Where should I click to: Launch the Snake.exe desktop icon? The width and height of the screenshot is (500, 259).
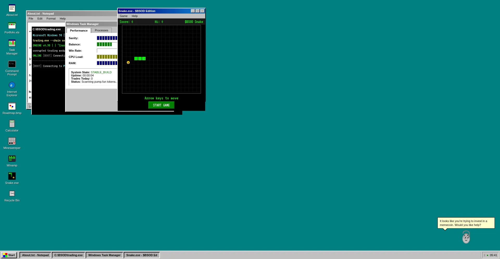click(12, 178)
